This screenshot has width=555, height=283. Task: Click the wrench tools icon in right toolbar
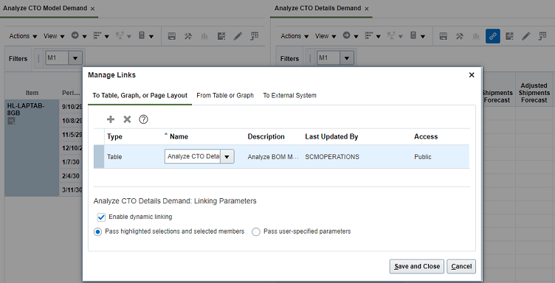pos(460,36)
